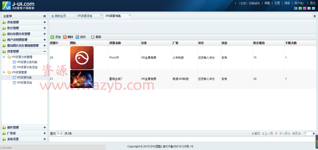
Task: Select the magenta theme swatch
Action: [304, 8]
